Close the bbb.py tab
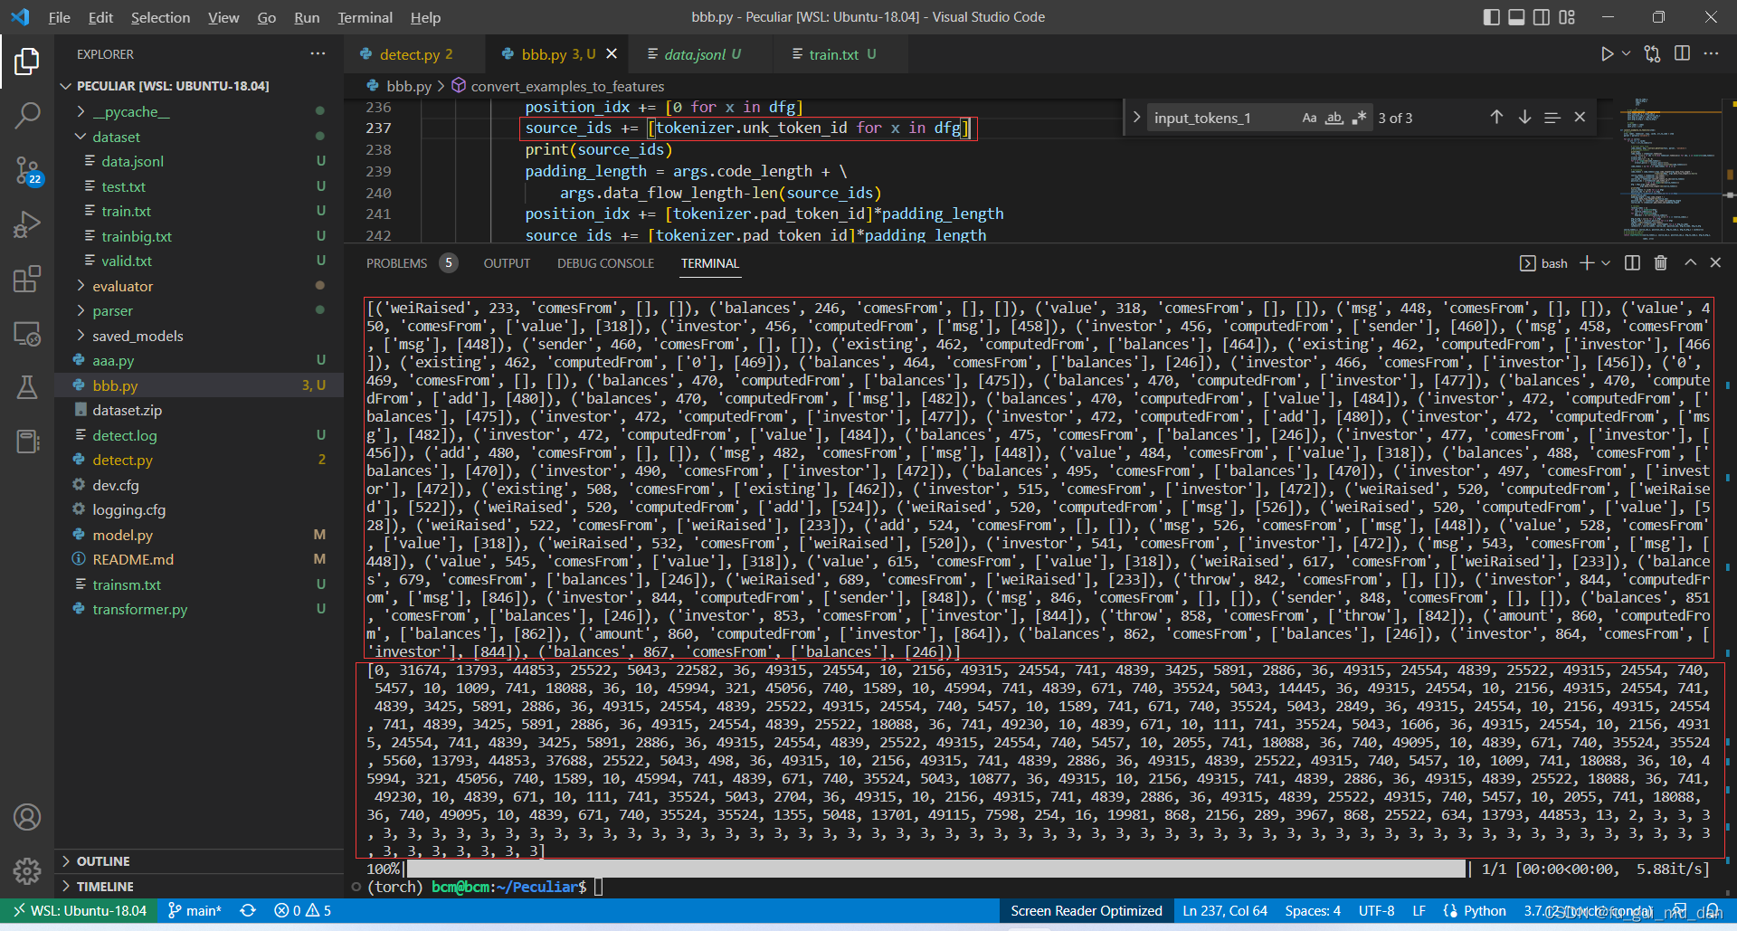1737x931 pixels. (612, 54)
